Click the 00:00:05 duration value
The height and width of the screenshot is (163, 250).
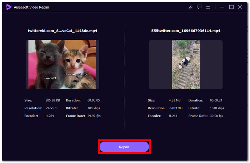tap(94, 100)
